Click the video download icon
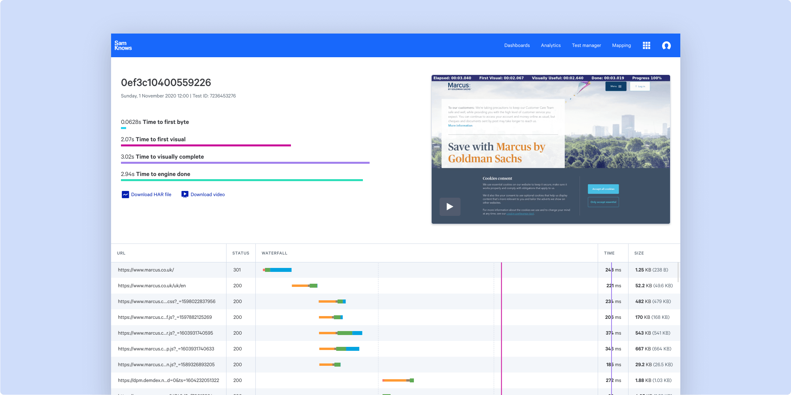 click(x=185, y=195)
